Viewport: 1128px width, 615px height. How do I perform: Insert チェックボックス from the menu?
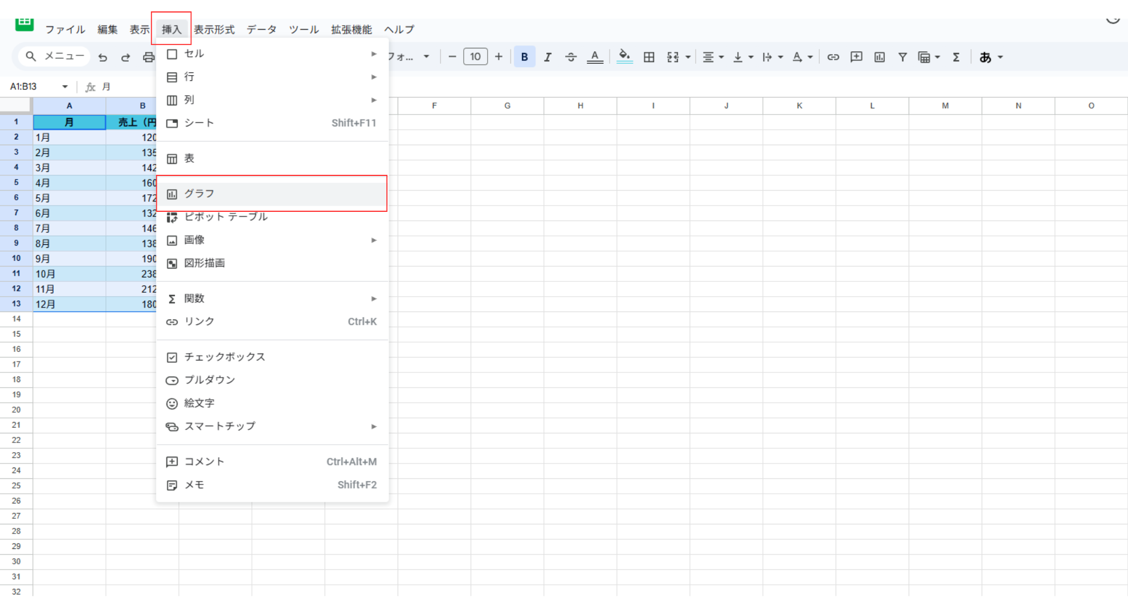224,357
